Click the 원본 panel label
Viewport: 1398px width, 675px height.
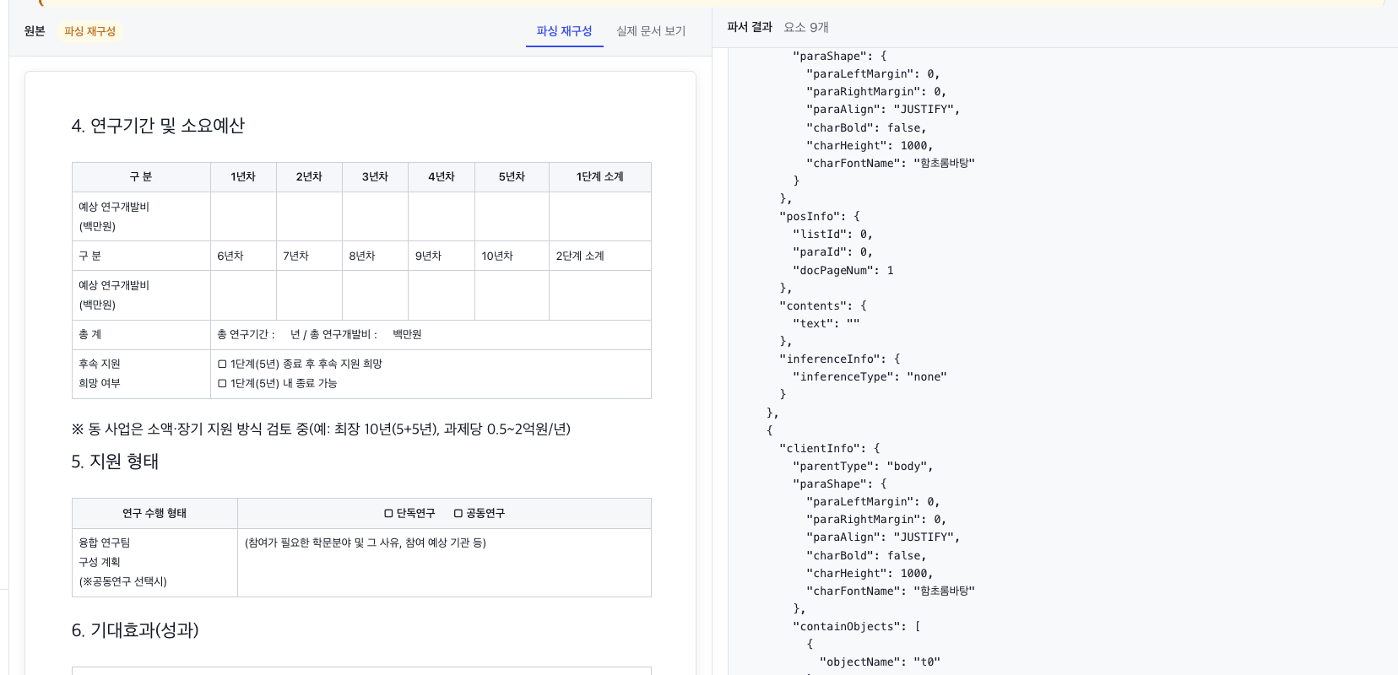coord(35,31)
